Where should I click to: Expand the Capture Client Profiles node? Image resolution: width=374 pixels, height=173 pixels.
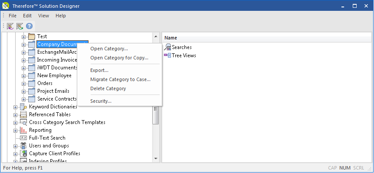(x=16, y=154)
